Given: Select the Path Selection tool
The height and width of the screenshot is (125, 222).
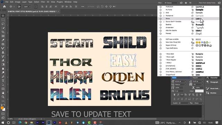Looking at the screenshot, I should 3,85.
